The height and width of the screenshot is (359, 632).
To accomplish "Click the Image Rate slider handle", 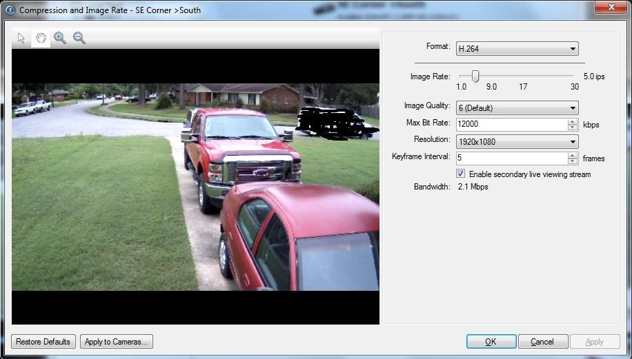I will point(475,76).
